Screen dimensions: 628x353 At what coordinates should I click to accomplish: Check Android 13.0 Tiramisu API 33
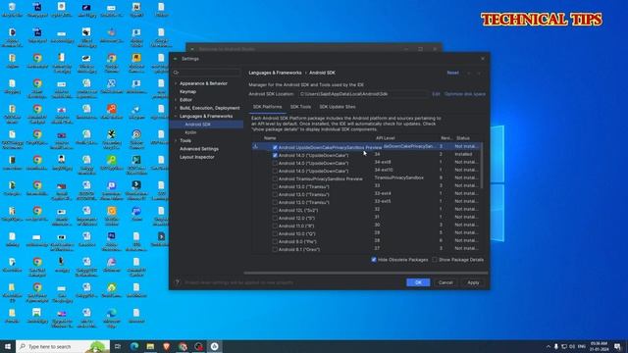[x=275, y=186]
